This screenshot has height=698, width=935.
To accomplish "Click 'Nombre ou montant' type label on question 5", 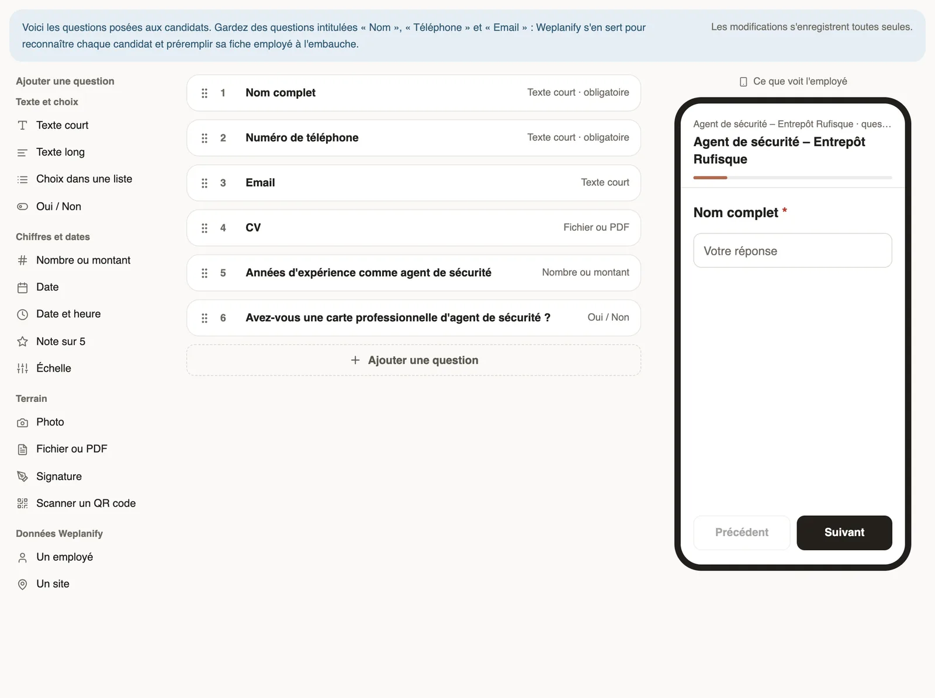I will pyautogui.click(x=586, y=272).
